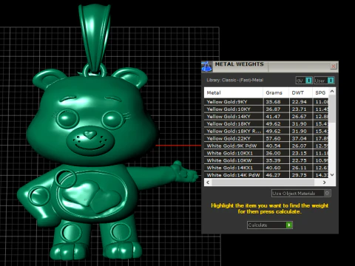Screen dimensions: 355x266
Task: Click the METAL WEIGHTS title text
Action: coord(239,64)
